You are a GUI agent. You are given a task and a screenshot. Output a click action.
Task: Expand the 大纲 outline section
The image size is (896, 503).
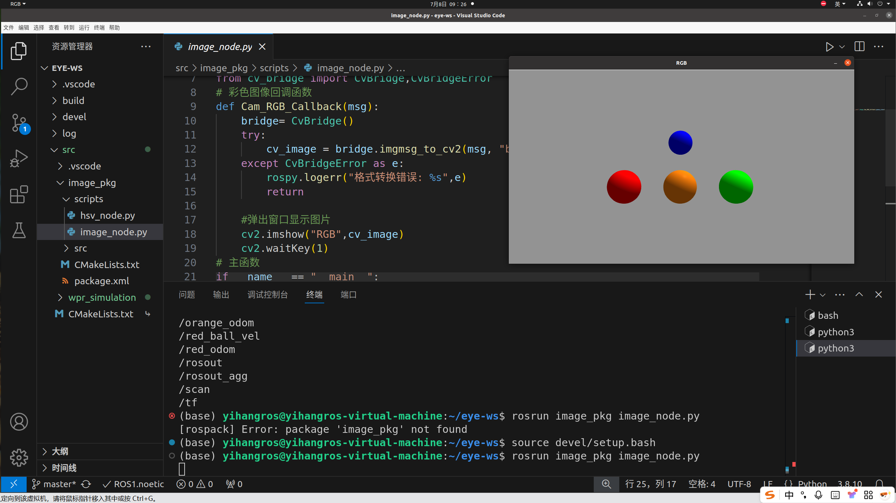click(x=60, y=451)
